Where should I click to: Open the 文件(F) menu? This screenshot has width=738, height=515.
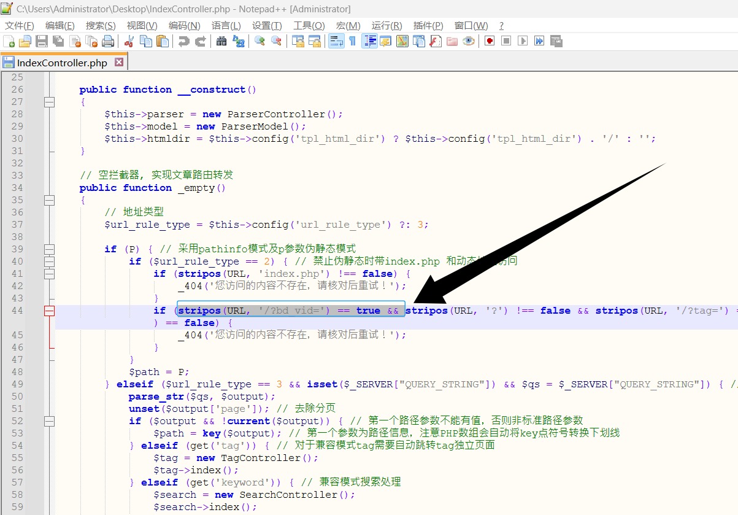20,25
